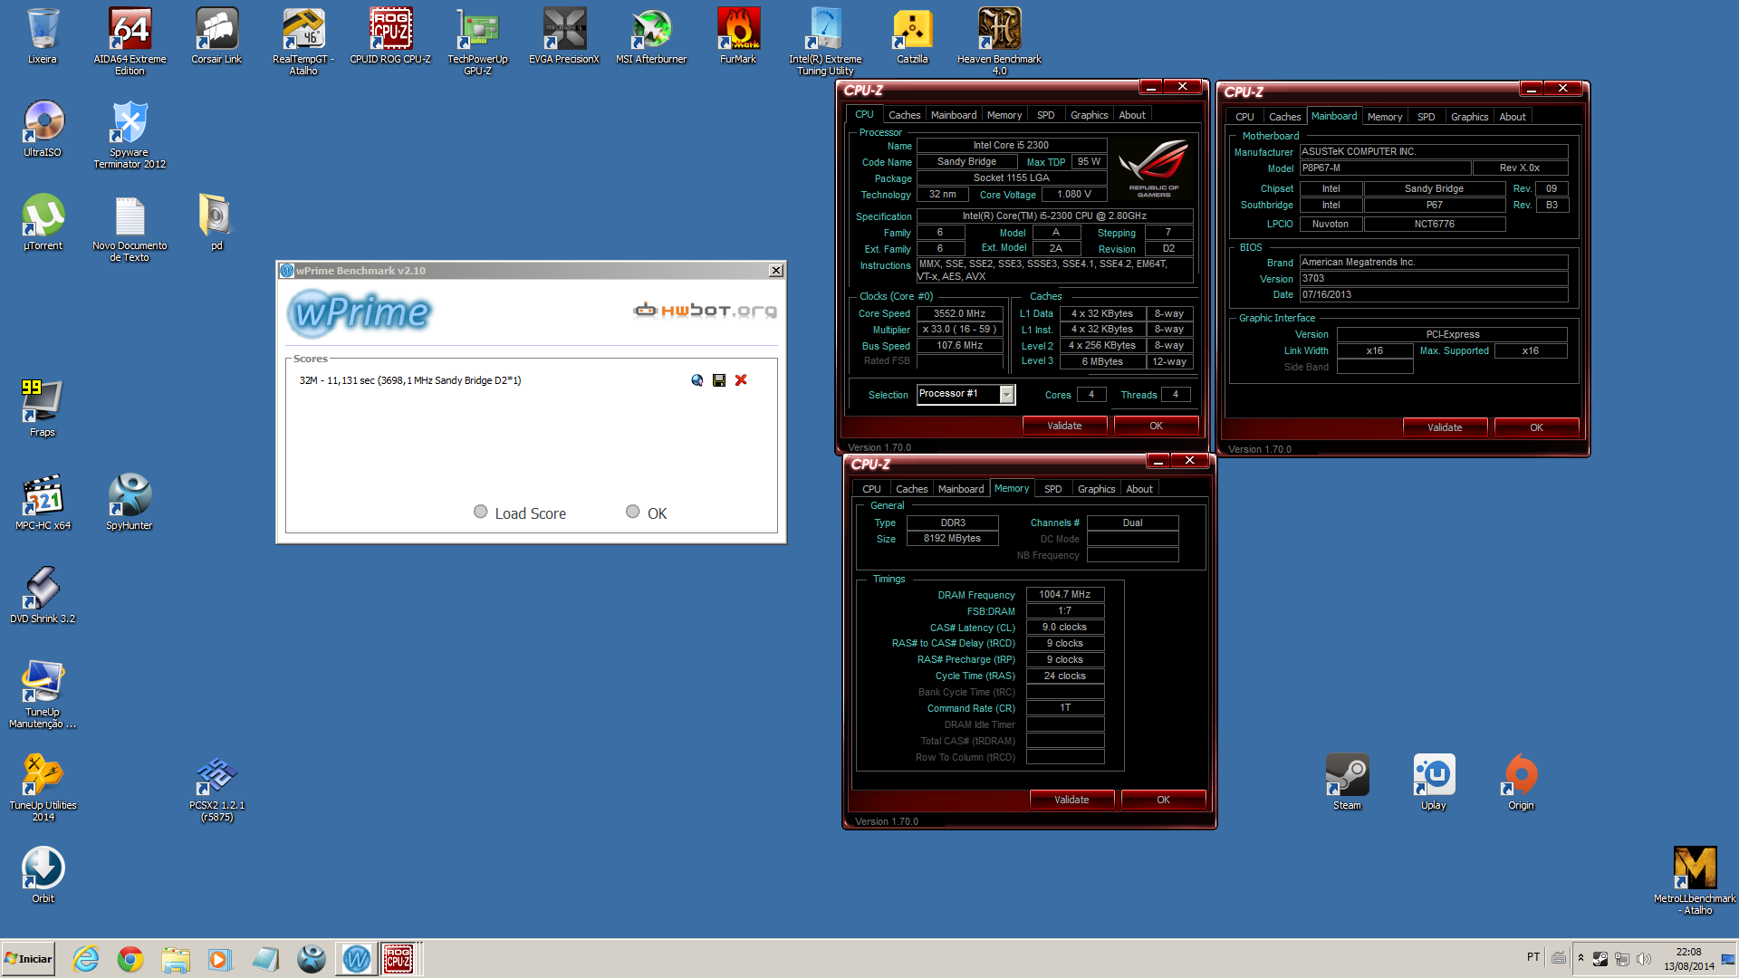
Task: Launch Google Chrome from the taskbar
Action: tap(130, 959)
